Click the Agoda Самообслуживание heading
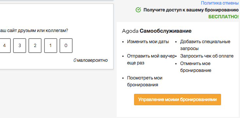The height and width of the screenshot is (118, 240). (157, 31)
